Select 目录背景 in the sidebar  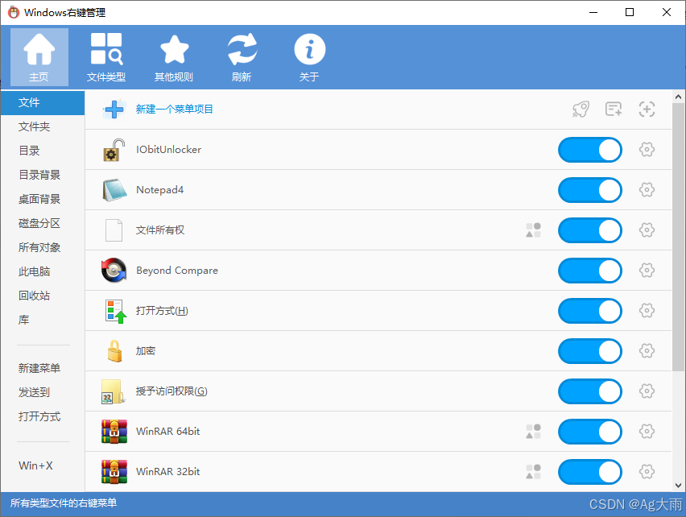[x=43, y=175]
